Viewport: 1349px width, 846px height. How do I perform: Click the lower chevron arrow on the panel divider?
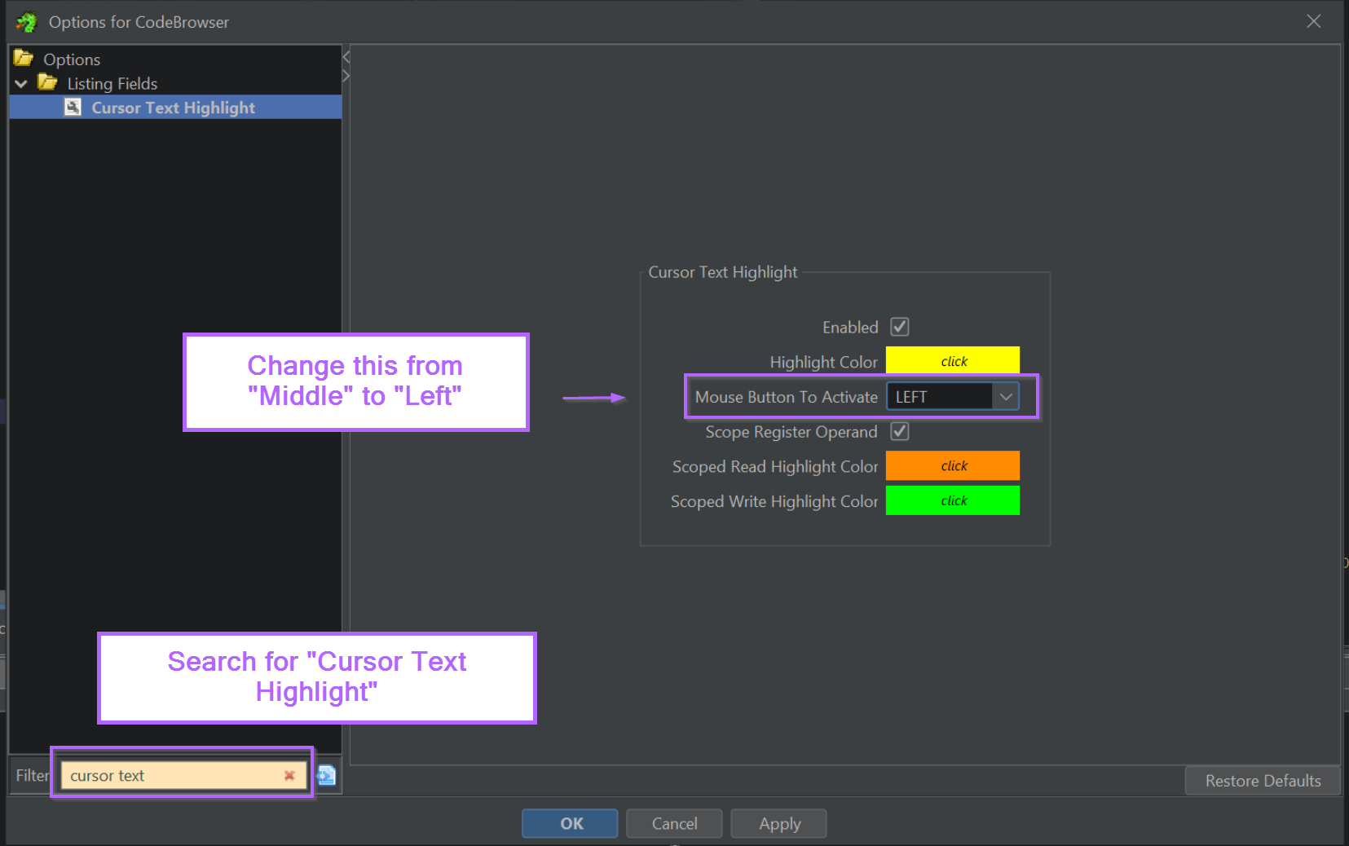[345, 75]
